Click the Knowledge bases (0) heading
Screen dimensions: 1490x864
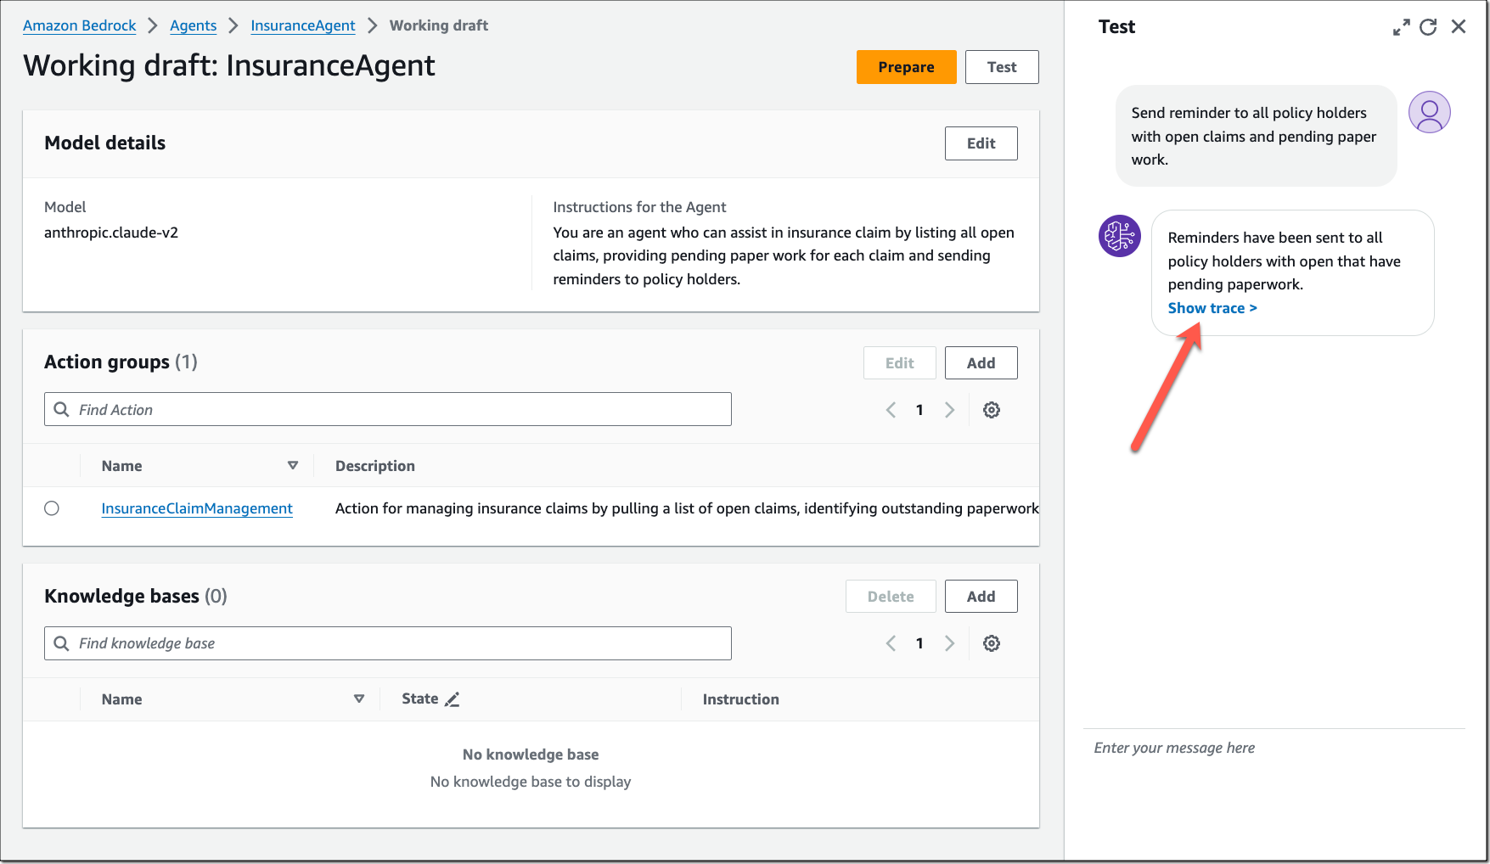[136, 596]
